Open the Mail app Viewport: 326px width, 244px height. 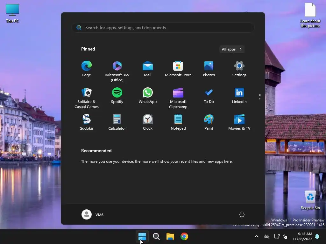148,69
